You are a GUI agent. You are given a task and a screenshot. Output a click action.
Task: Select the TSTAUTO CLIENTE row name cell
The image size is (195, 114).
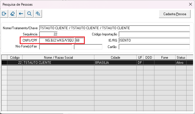click(x=58, y=63)
